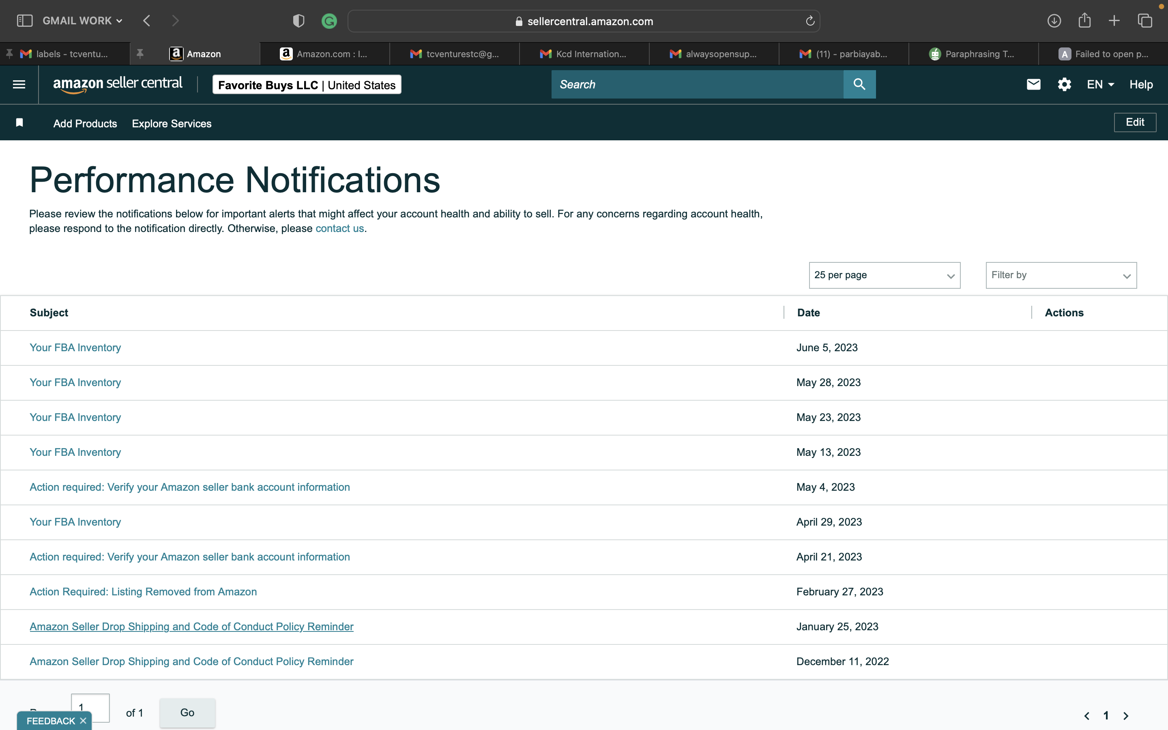Open the EN language dropdown

point(1100,84)
